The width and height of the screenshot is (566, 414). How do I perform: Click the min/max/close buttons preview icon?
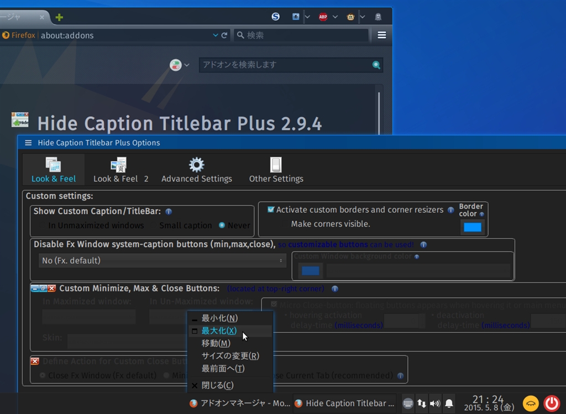coord(43,289)
